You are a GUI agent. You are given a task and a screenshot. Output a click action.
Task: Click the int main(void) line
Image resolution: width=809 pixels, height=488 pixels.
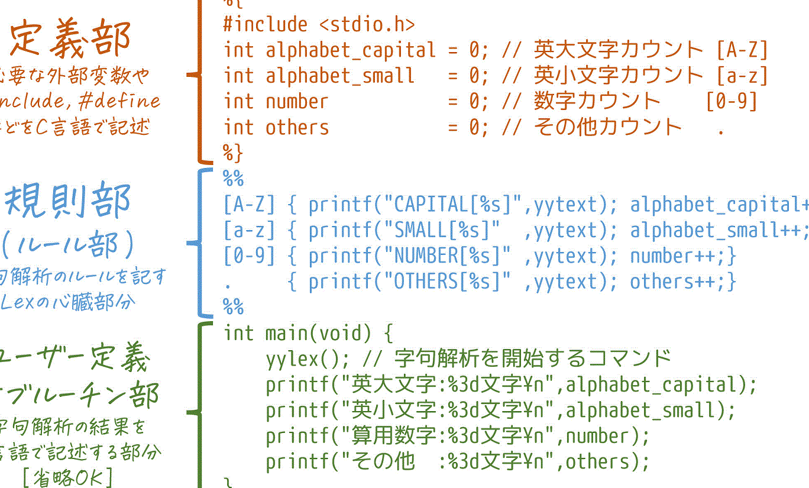(x=308, y=333)
